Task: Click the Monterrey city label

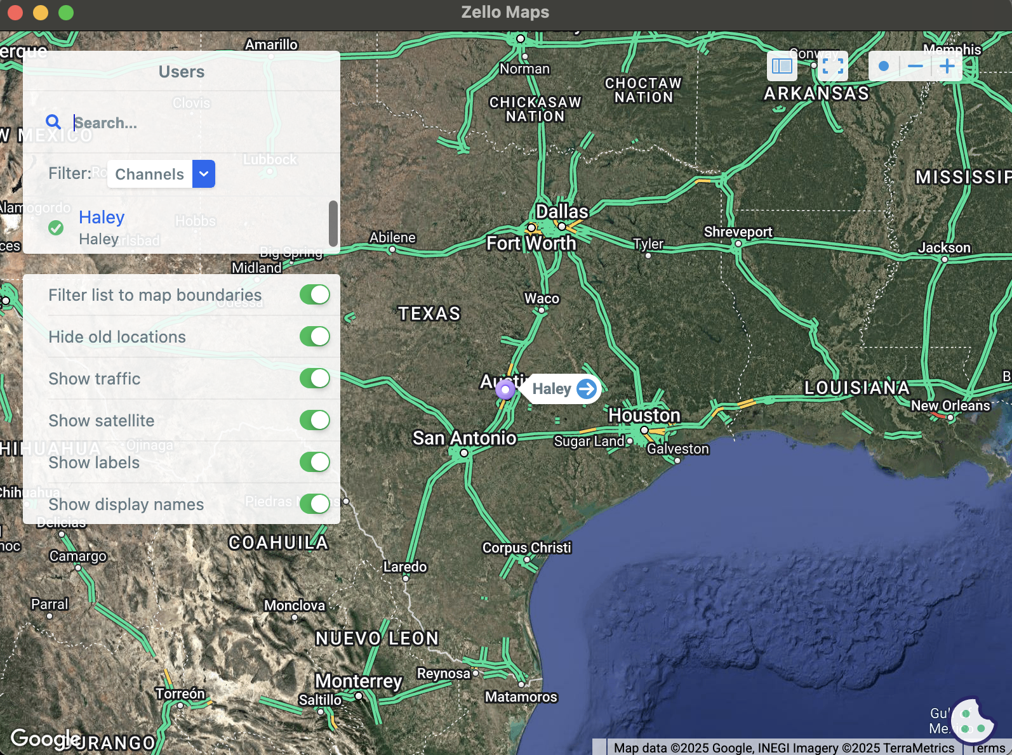Action: pyautogui.click(x=359, y=681)
